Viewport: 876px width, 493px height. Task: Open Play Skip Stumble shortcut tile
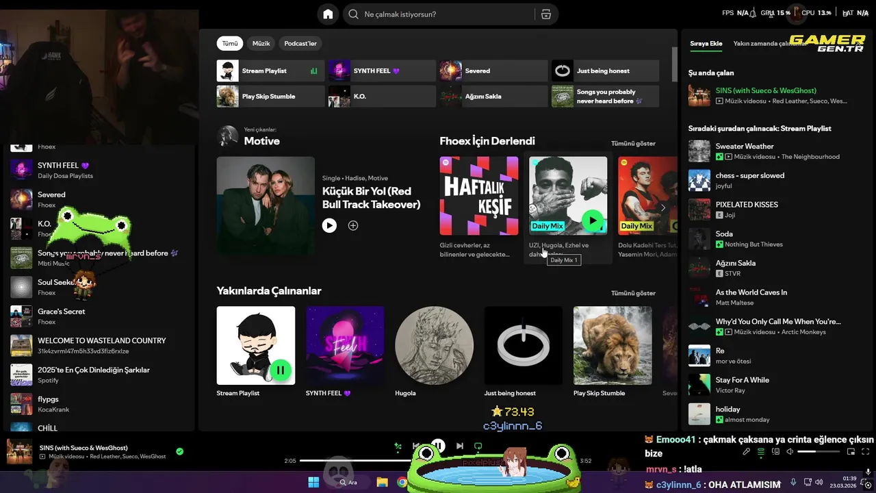point(270,97)
